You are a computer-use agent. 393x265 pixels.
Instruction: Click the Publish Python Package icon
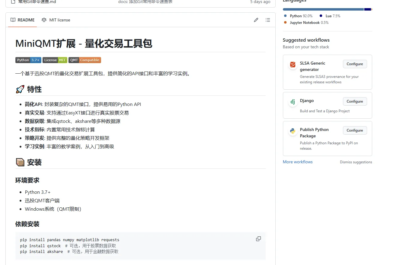[x=292, y=131]
